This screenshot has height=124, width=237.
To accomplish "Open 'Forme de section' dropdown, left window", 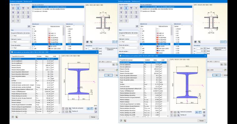I will (21, 48).
